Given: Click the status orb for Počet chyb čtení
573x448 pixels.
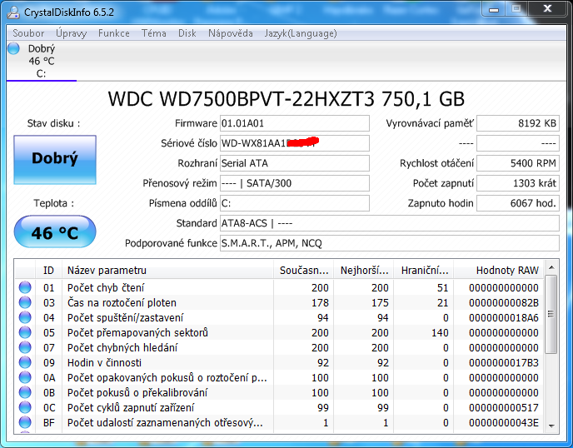Looking at the screenshot, I should [x=25, y=287].
